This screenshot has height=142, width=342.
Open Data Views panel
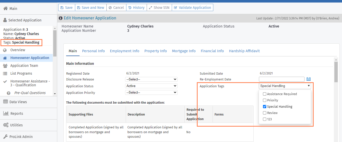coord(18,102)
